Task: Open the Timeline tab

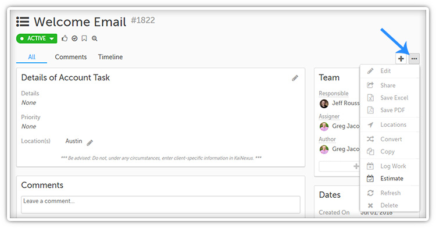Action: click(110, 57)
